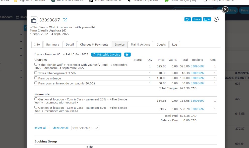Viewport: 249px width, 148px height.
Task: Open booking link in animaux de compagnie row
Action: pos(198,83)
